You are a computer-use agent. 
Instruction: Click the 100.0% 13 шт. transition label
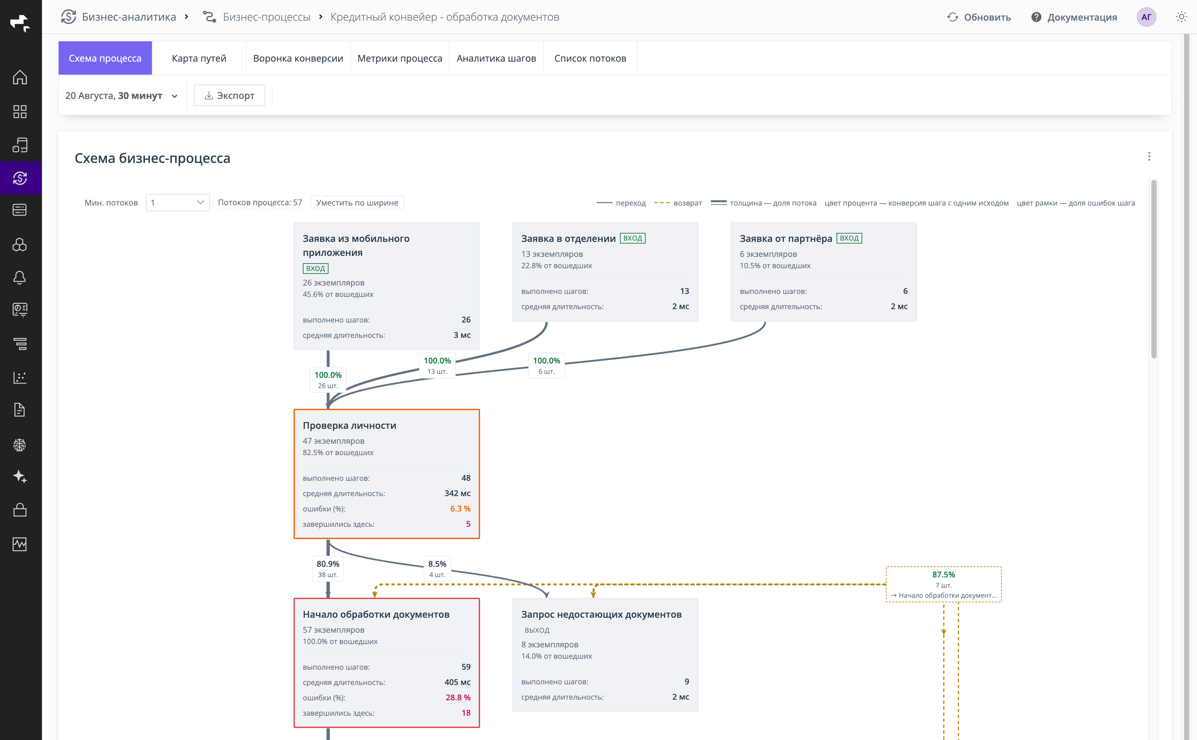(437, 366)
